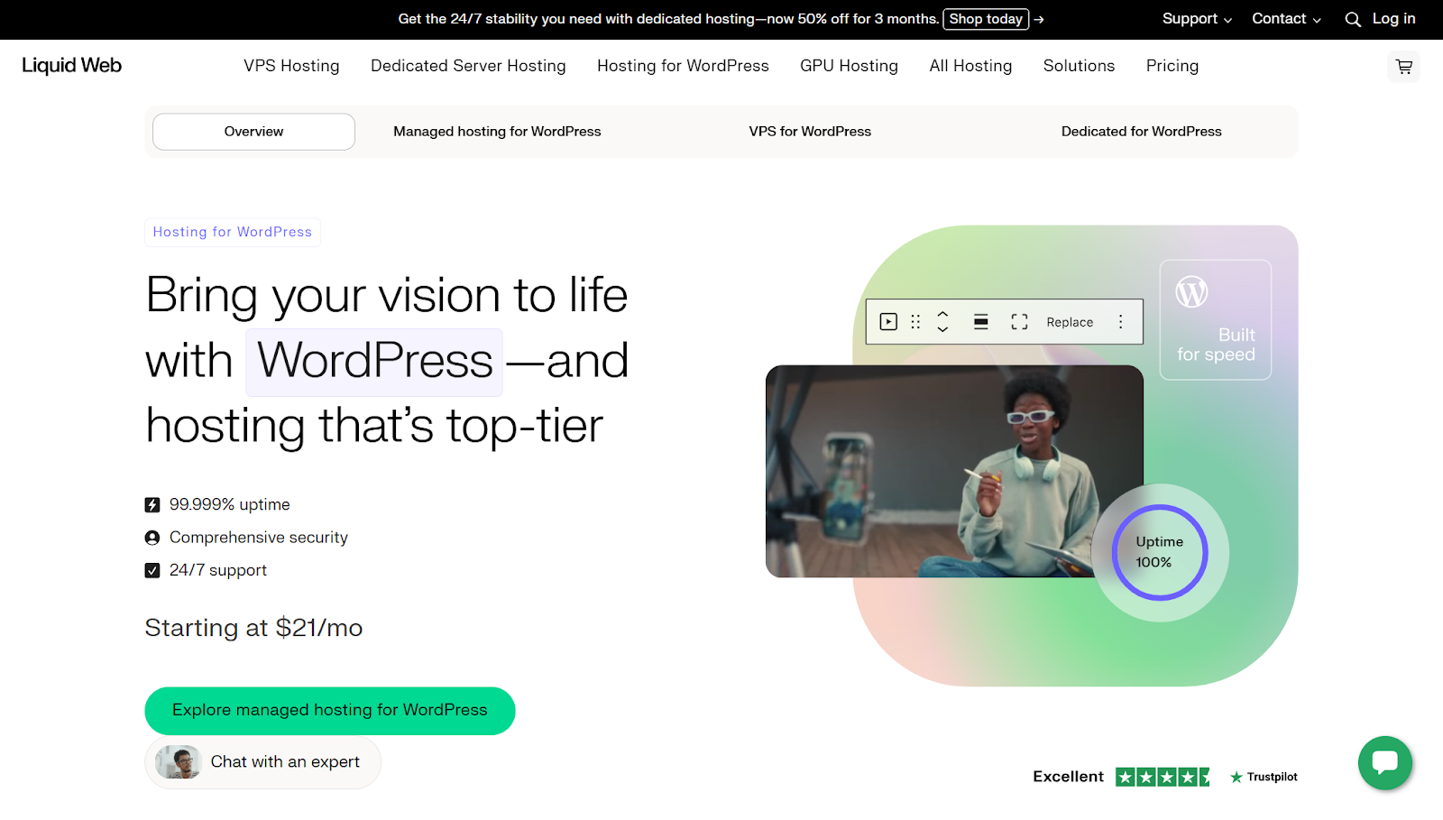Click Shop today in the promo banner
Image resolution: width=1443 pixels, height=820 pixels.
(x=985, y=19)
